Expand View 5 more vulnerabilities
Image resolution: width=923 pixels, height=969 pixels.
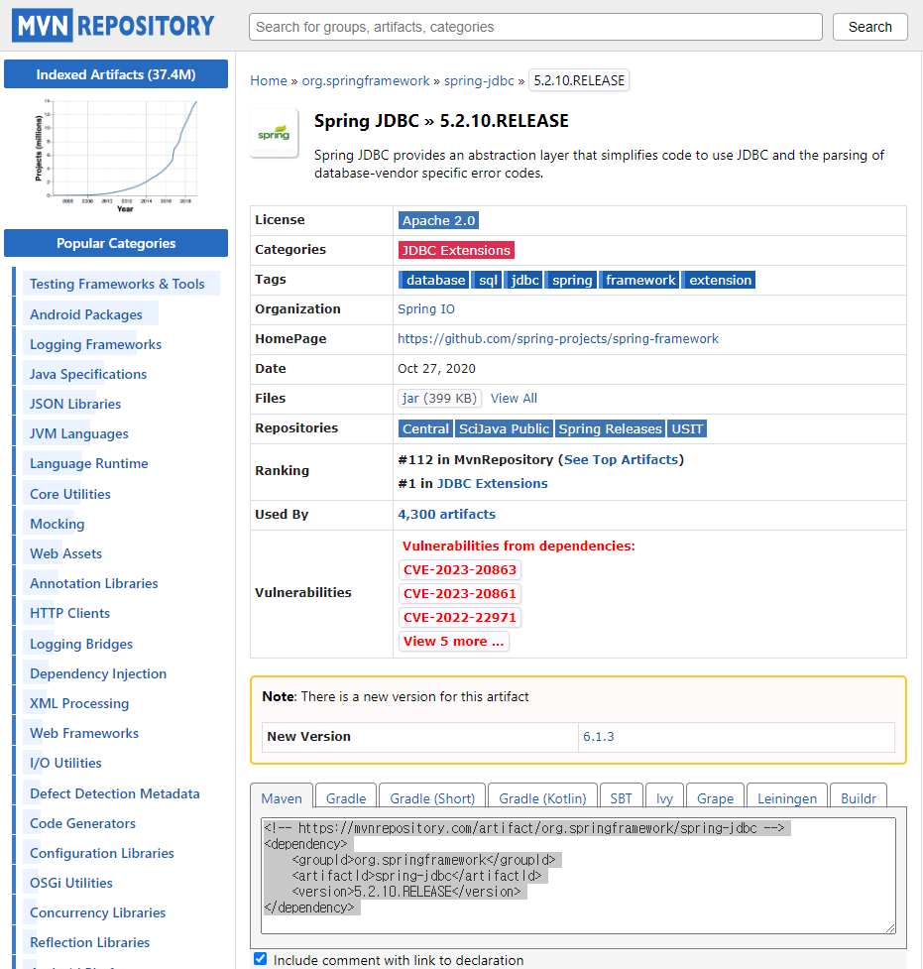(x=453, y=642)
